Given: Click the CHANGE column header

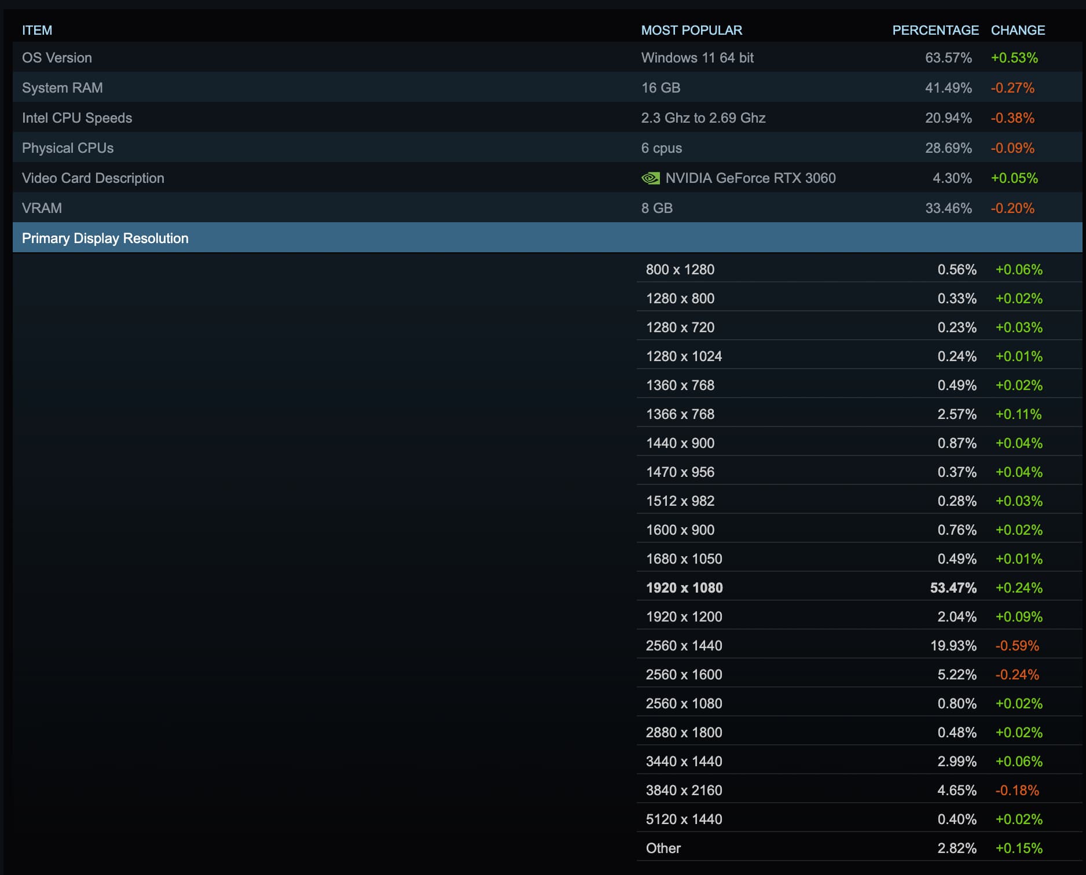Looking at the screenshot, I should [x=1018, y=30].
